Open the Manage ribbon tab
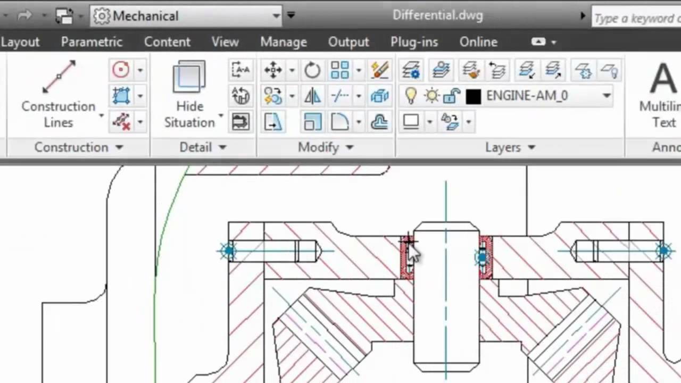The image size is (681, 383). point(284,42)
